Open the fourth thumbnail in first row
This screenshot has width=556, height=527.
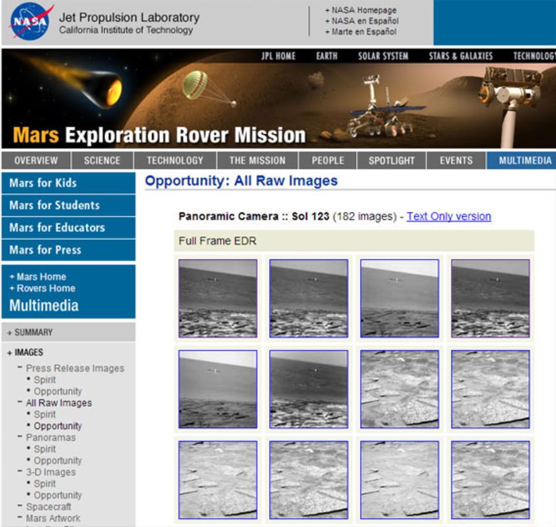pyautogui.click(x=490, y=298)
